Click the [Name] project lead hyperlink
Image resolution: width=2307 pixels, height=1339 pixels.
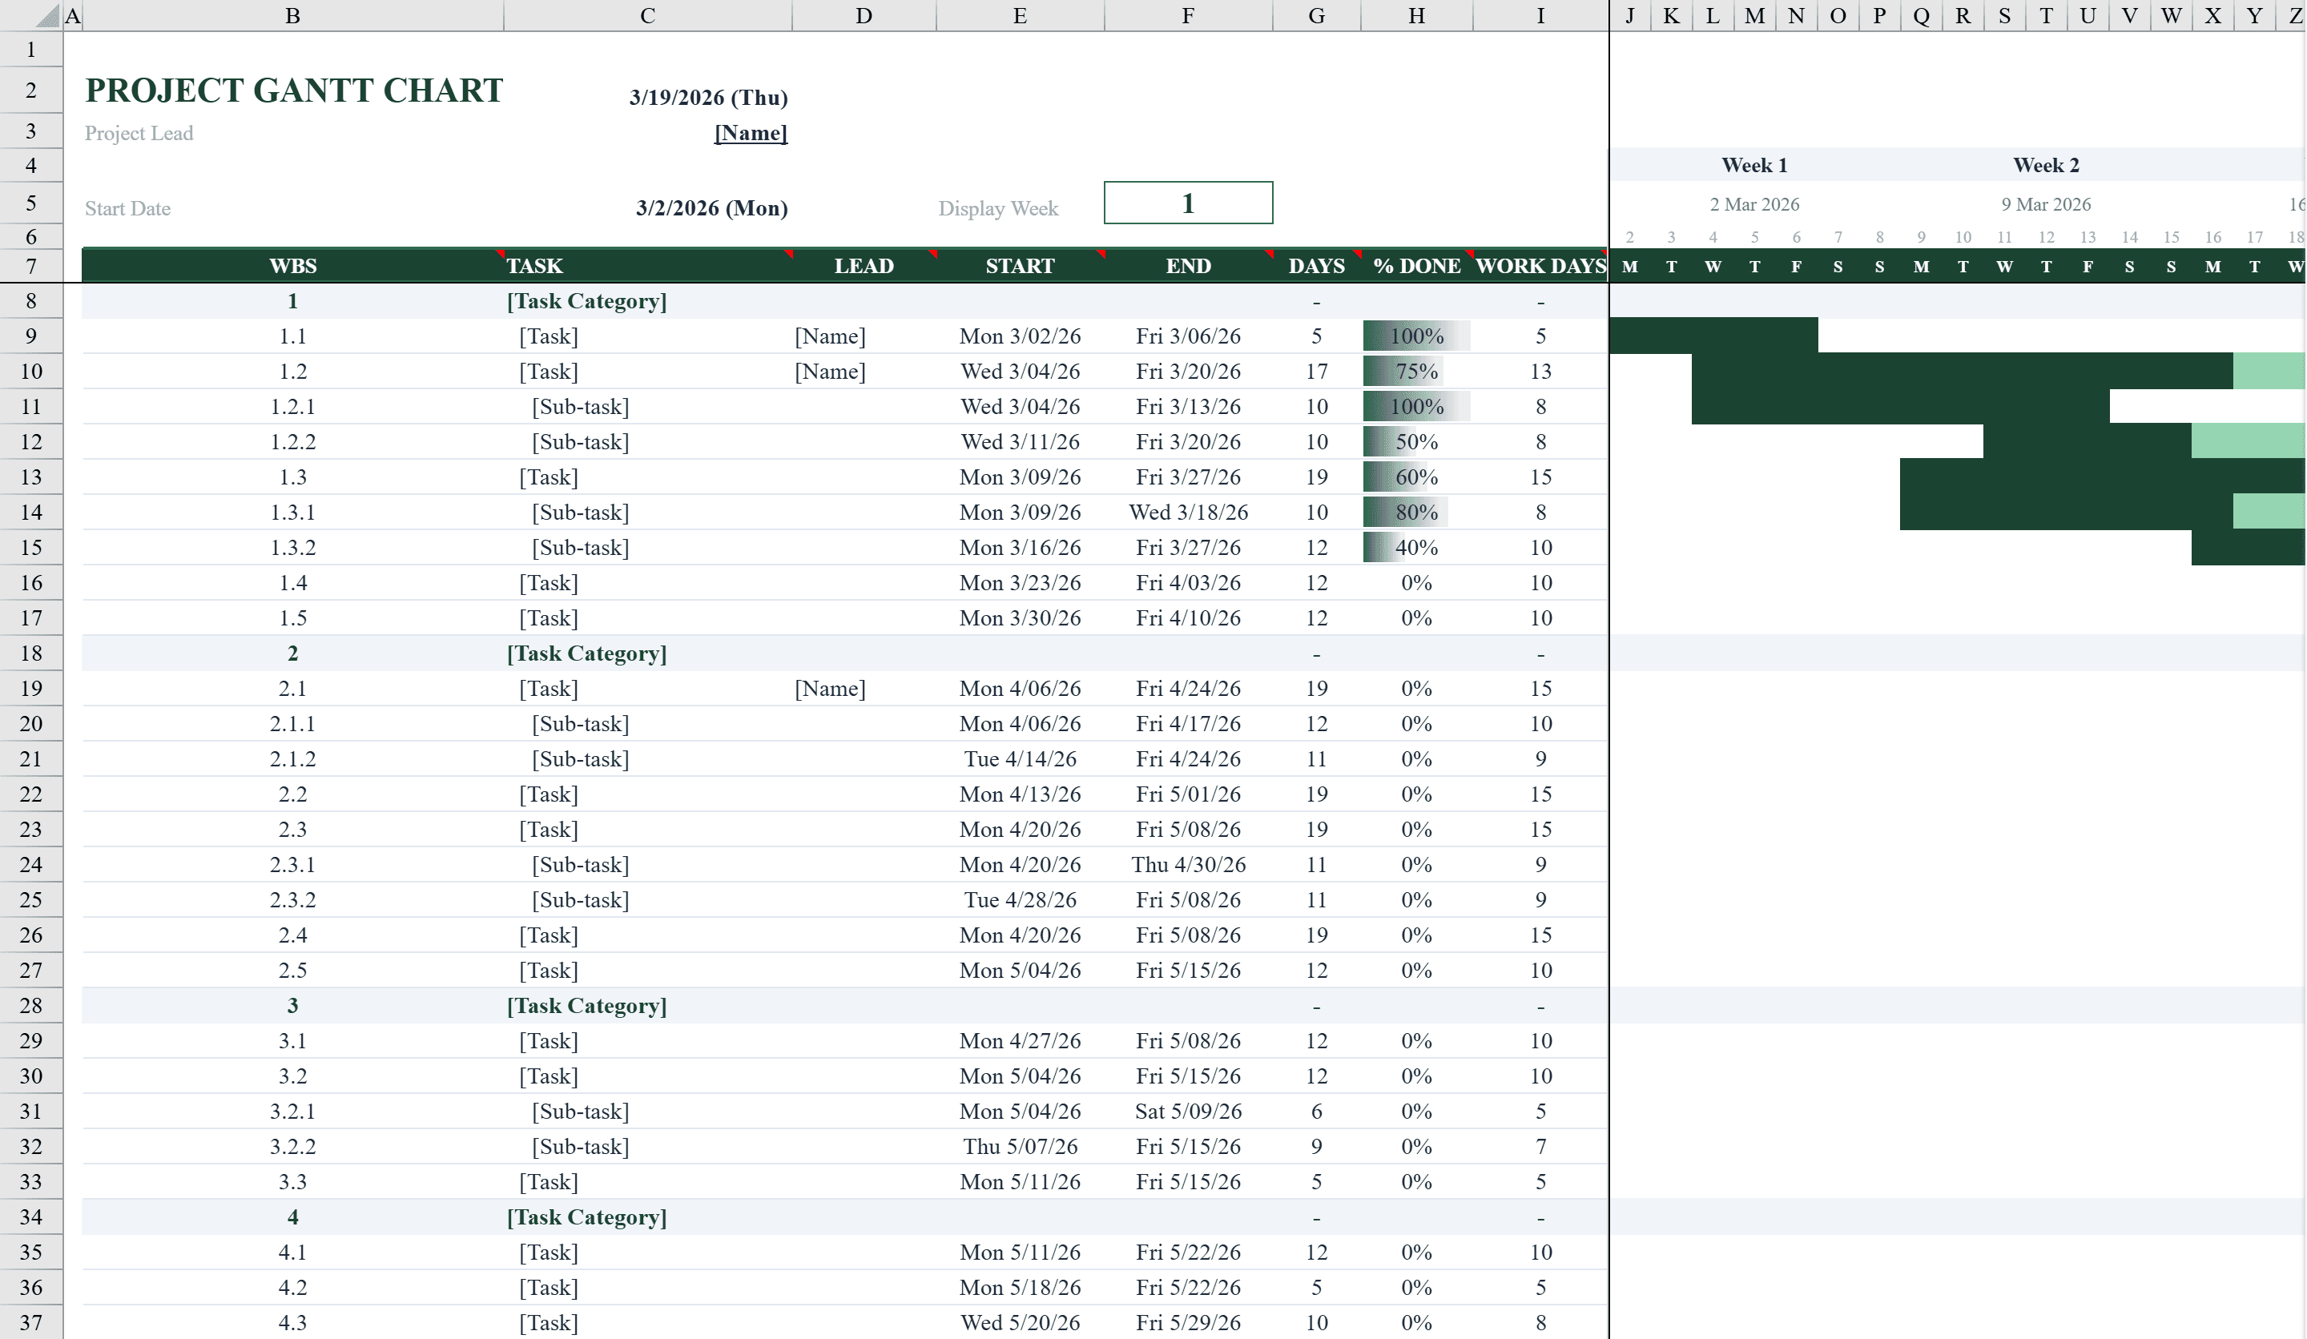(751, 132)
